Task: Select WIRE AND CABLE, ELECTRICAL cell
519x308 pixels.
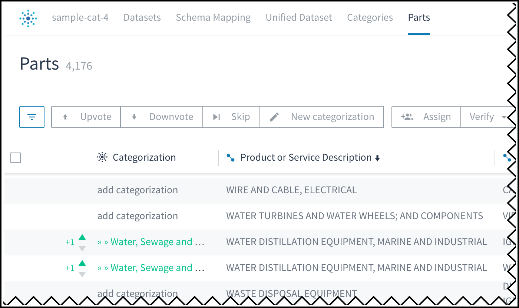Action: (x=291, y=190)
